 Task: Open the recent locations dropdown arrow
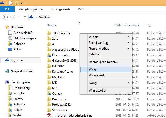click(19, 17)
